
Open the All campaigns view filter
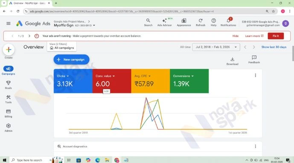click(x=62, y=46)
